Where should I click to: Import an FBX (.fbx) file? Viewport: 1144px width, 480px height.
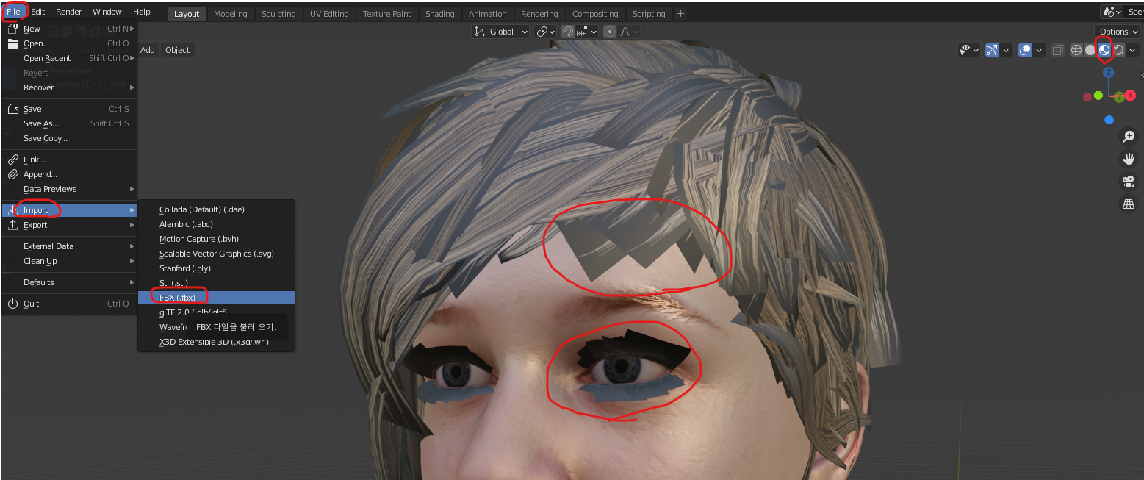(217, 298)
